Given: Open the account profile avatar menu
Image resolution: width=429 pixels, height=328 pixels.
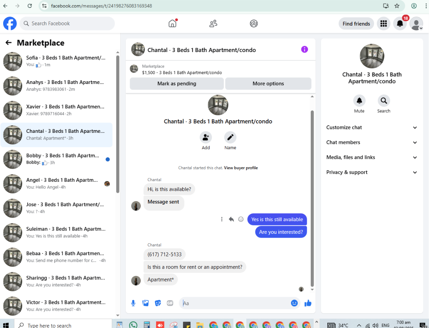Looking at the screenshot, I should (416, 24).
